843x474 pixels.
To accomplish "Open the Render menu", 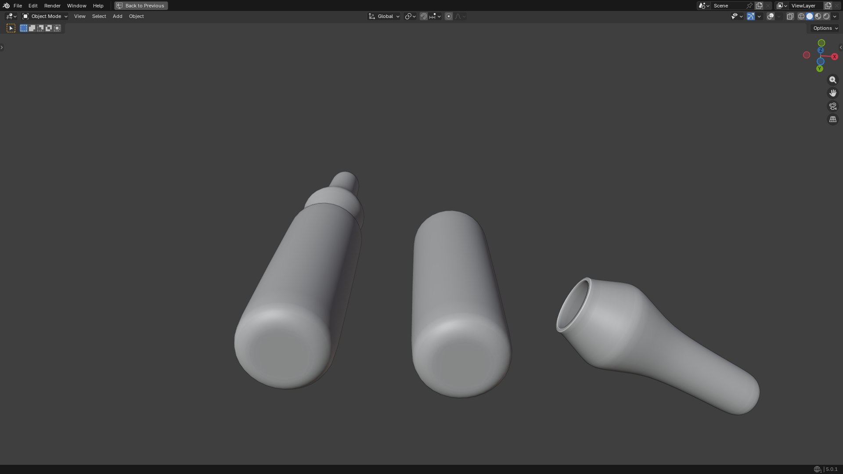I will 52,6.
